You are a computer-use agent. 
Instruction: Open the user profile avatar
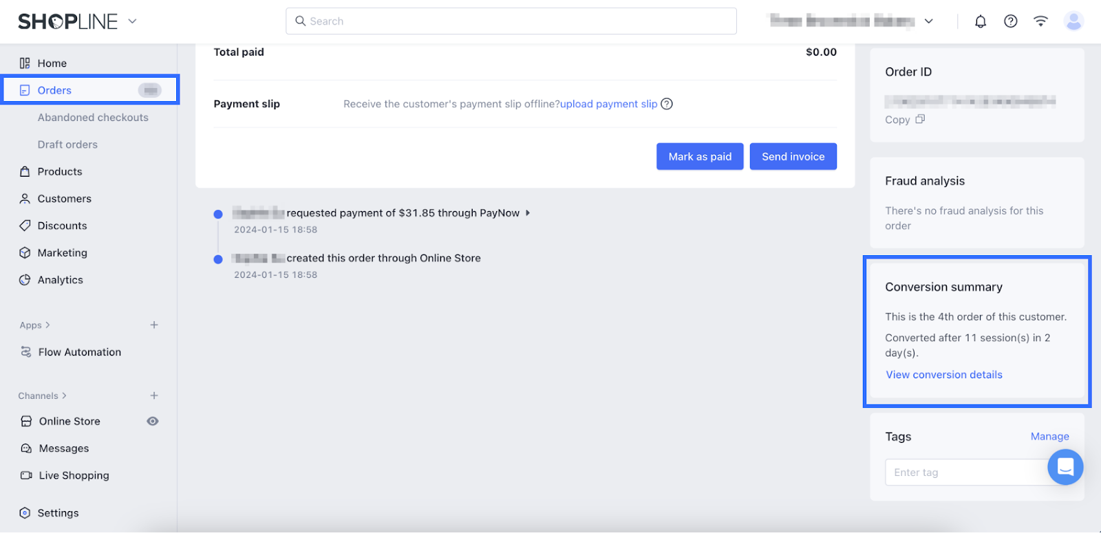1073,21
